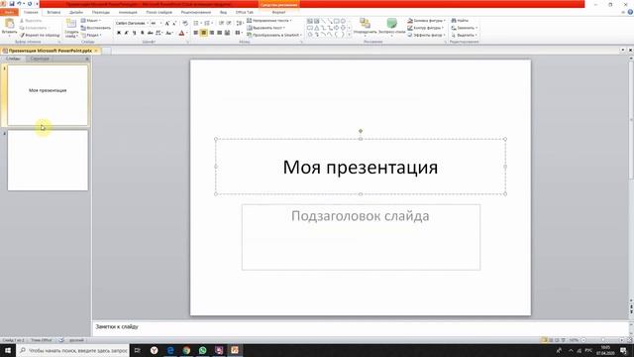
Task: Switch to the Transitions (Переходы) tab
Action: coord(101,13)
